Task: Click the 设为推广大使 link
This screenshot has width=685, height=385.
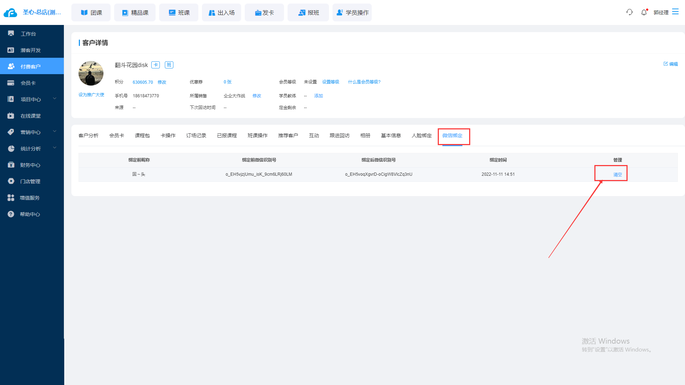Action: pos(91,95)
